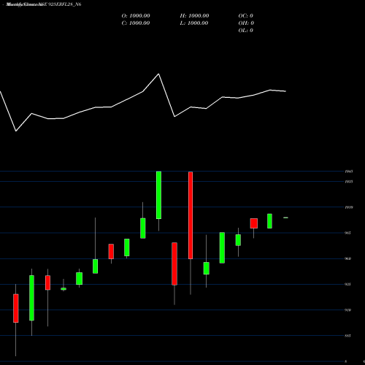Select the tall green candle touching the top gridline
Viewport: 365px width, 365px height.
click(158, 195)
